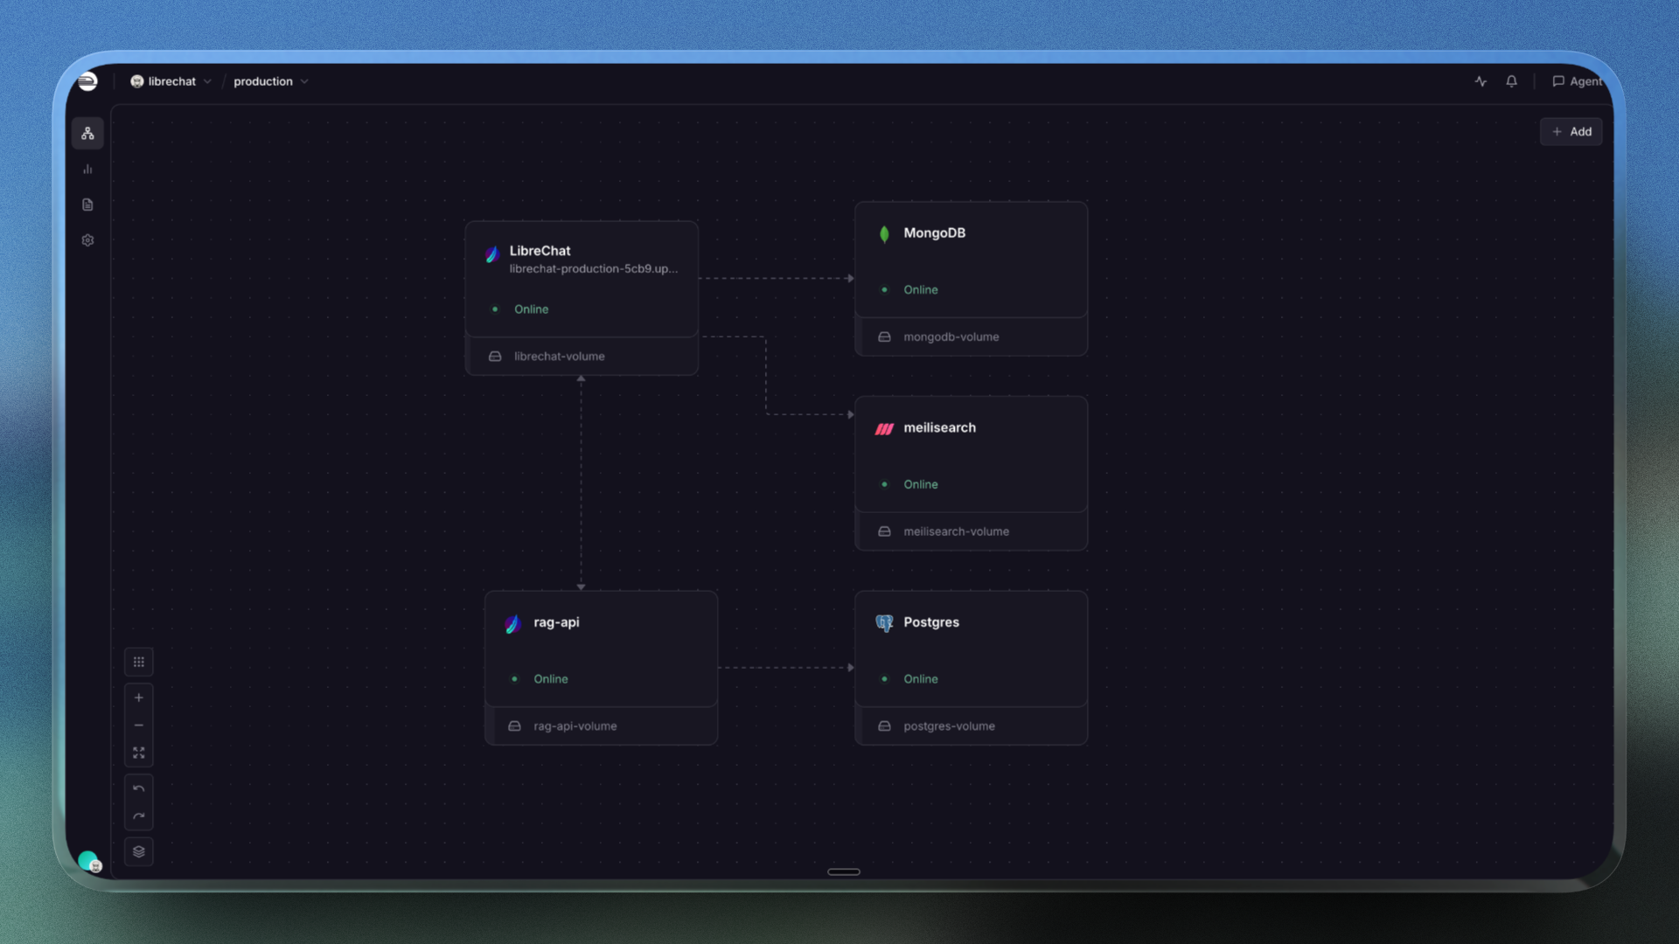Screen dimensions: 1679x944
Task: Click the rag-api feather icon
Action: tap(512, 623)
